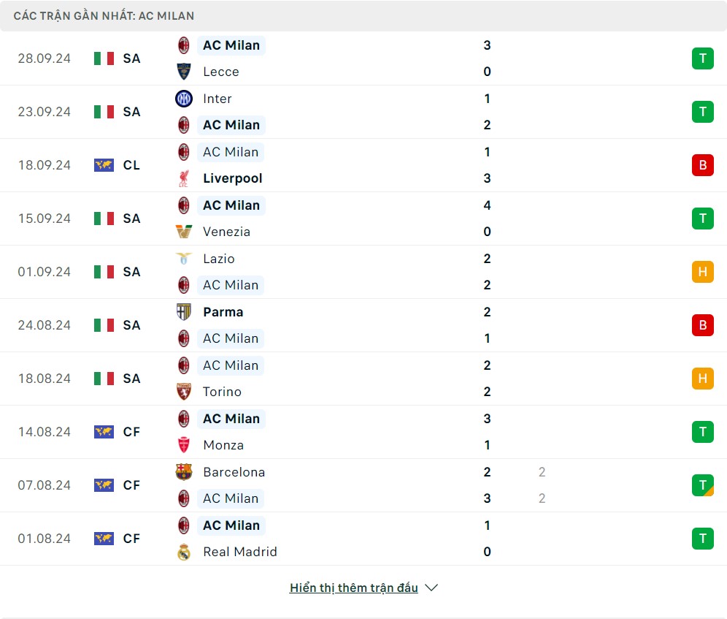Expand list with 'Hiển thị thêm trận đấu' chevron
Image resolution: width=727 pixels, height=619 pixels.
[x=431, y=588]
